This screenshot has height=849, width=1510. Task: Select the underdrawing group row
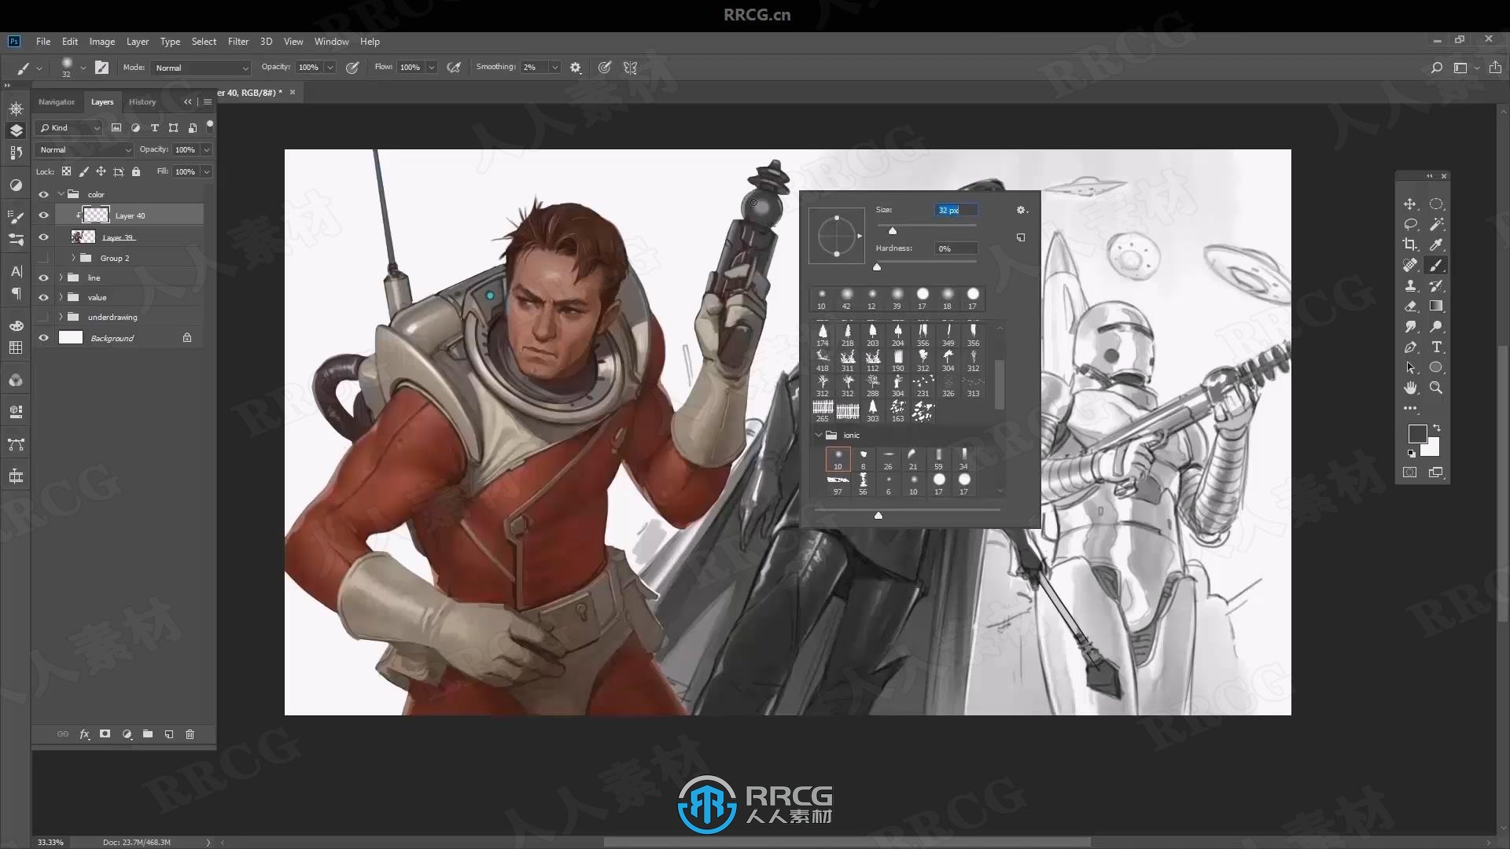[x=130, y=317]
